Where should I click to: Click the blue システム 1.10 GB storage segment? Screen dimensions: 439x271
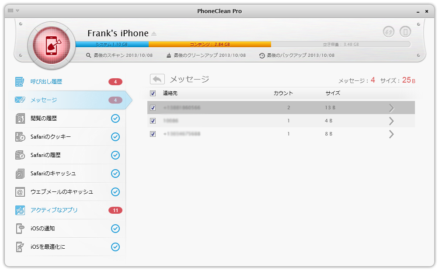pyautogui.click(x=112, y=44)
